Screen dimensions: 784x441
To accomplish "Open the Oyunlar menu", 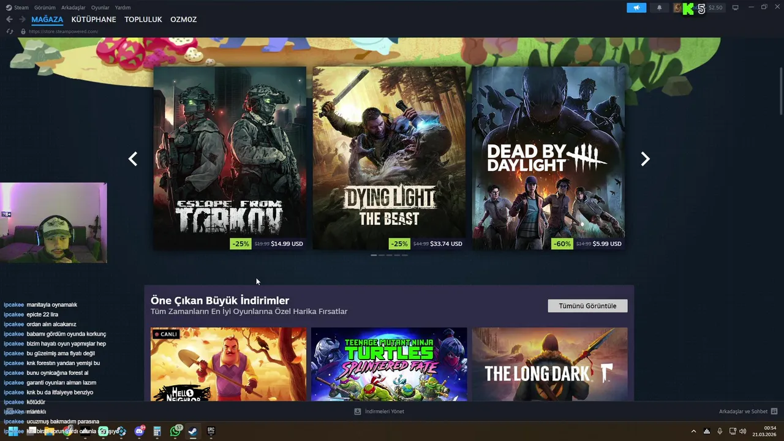I will pos(100,7).
